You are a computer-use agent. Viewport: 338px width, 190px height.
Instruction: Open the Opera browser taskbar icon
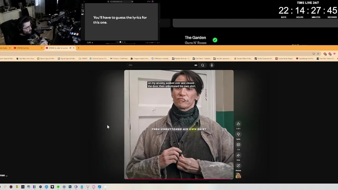94,187
